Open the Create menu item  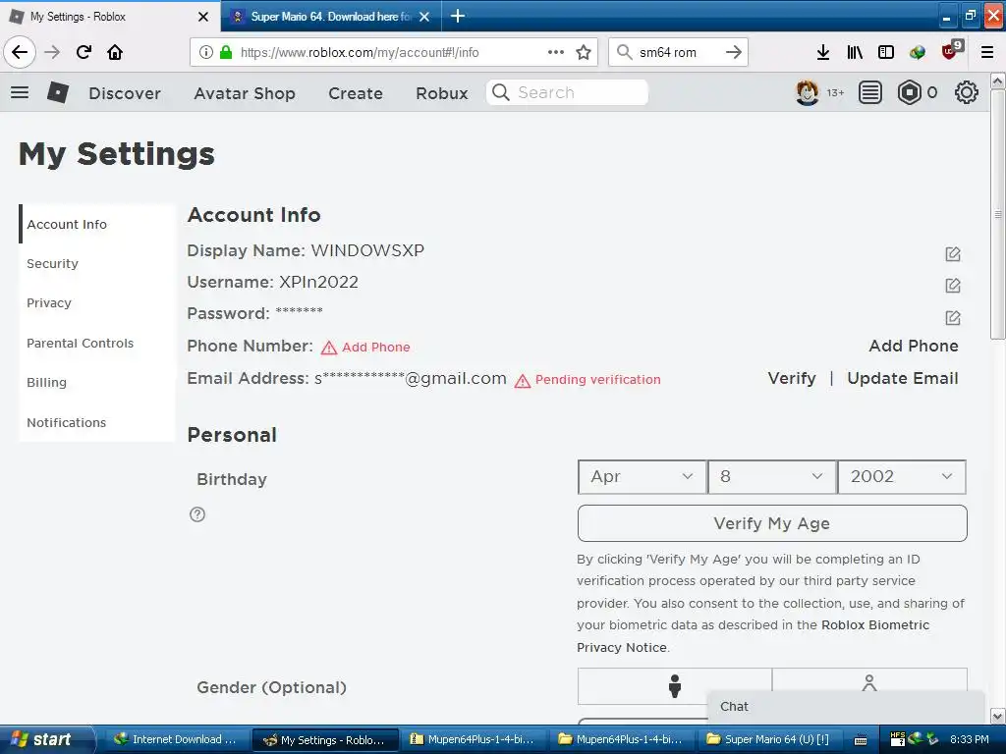coord(356,93)
